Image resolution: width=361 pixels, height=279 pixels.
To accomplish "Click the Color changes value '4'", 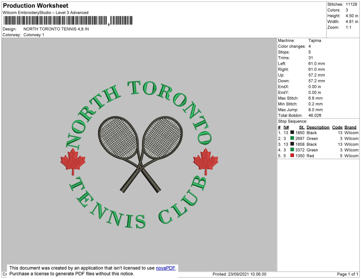I will click(310, 46).
